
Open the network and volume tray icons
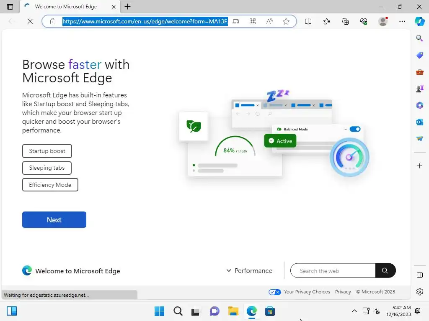click(x=371, y=311)
